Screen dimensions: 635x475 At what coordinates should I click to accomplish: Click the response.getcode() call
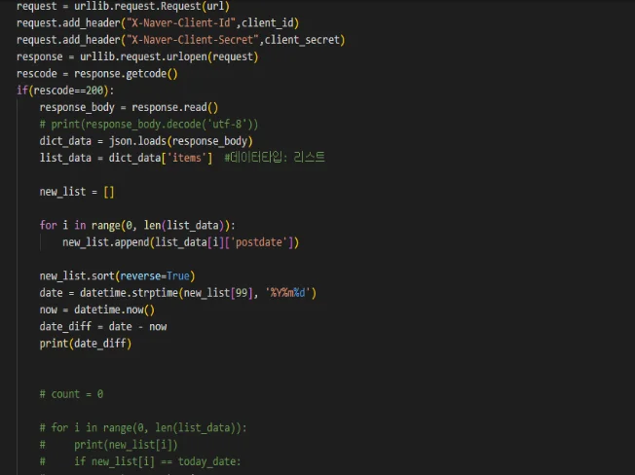click(126, 74)
